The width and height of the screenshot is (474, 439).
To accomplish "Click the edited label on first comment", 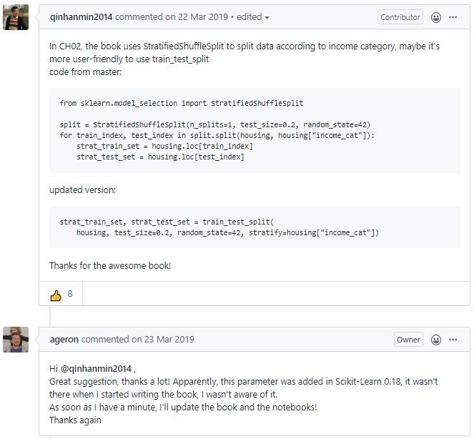I will 249,17.
